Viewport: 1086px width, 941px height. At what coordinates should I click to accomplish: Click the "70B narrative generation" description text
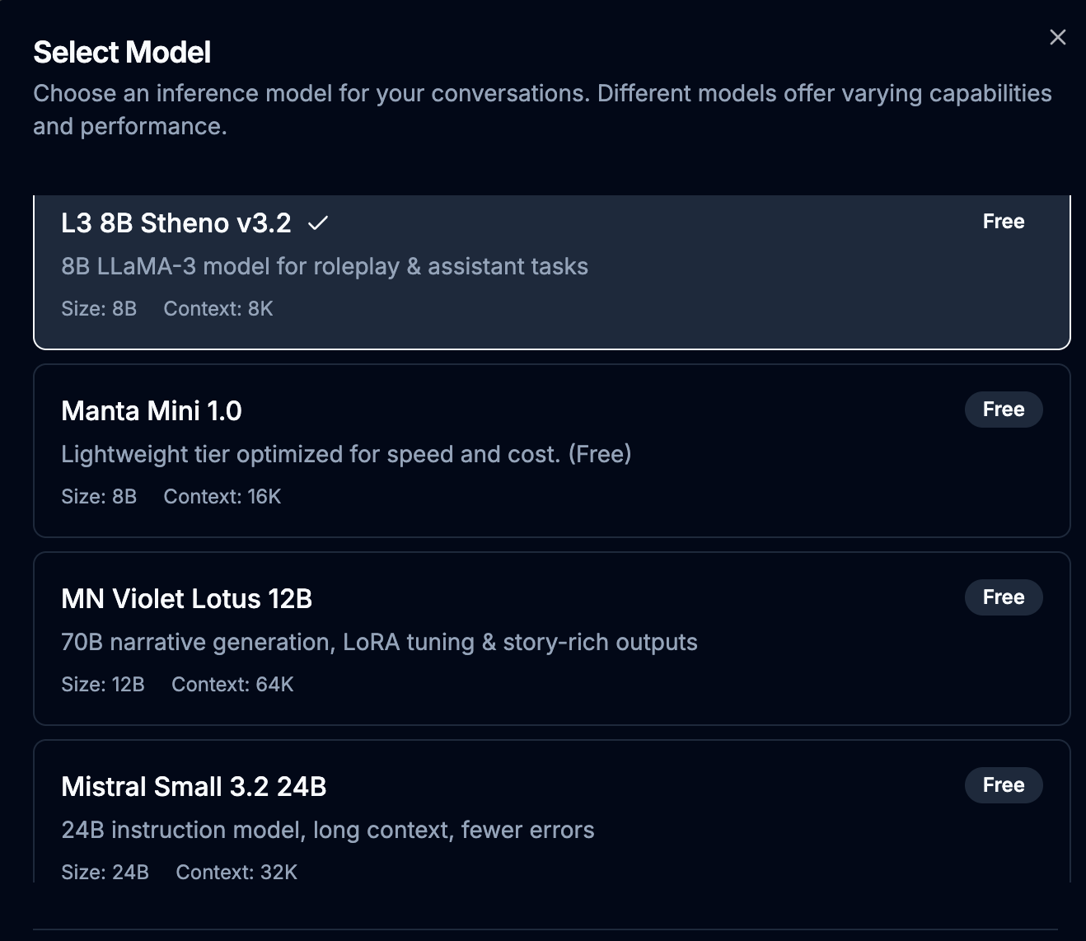[x=379, y=642]
